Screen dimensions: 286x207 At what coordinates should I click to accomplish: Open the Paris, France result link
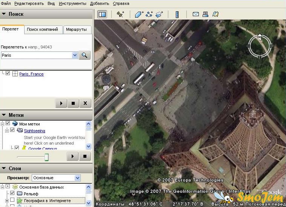click(x=32, y=74)
